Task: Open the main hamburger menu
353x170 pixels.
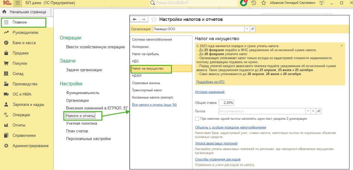Action: pyautogui.click(x=18, y=3)
